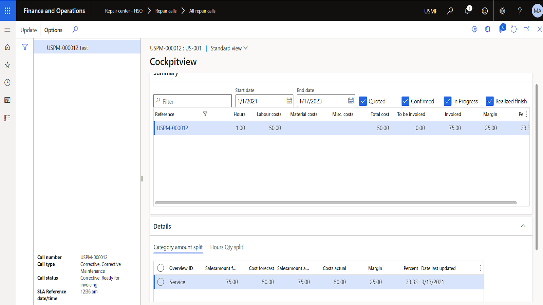The height and width of the screenshot is (305, 543).
Task: Open Reference column filter dropdown
Action: click(205, 114)
